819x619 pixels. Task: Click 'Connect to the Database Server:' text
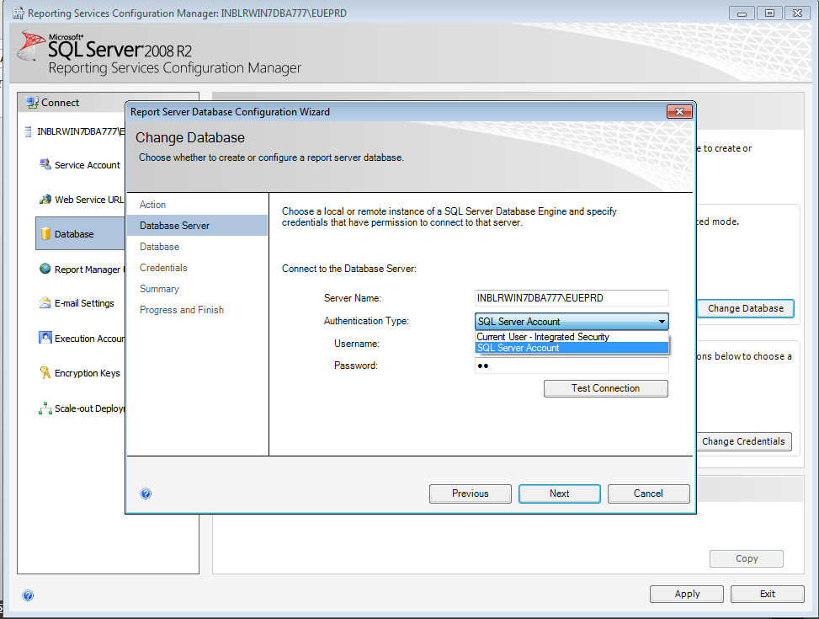click(349, 269)
